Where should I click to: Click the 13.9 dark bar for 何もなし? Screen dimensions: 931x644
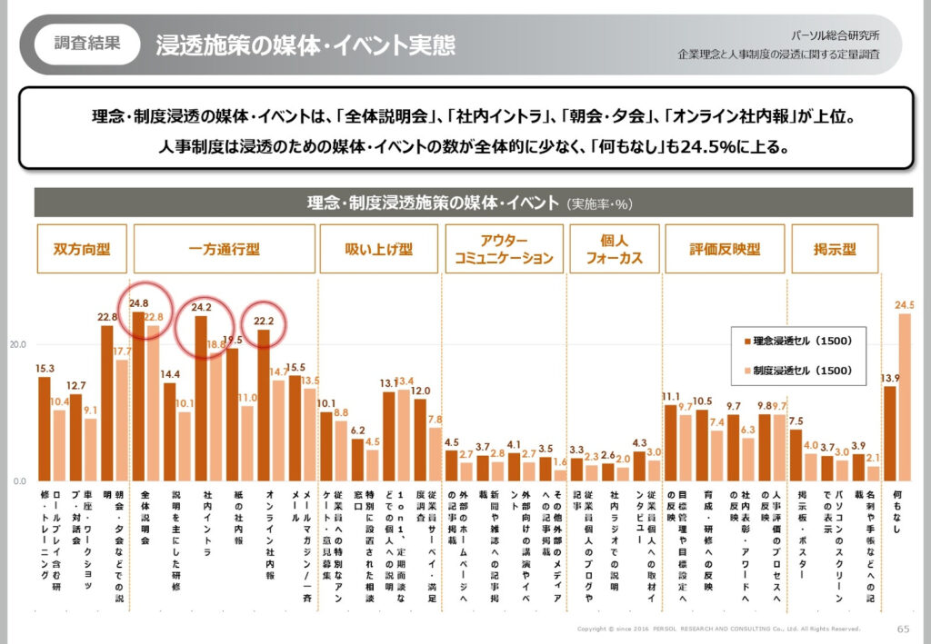point(890,432)
